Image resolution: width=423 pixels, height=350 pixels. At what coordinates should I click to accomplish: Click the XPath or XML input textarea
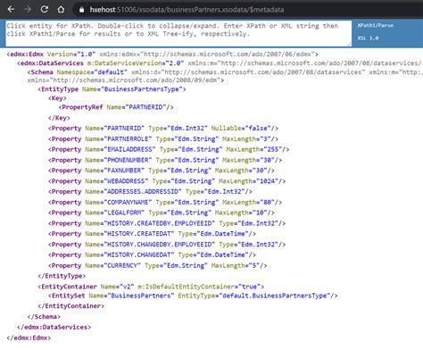coord(178,33)
